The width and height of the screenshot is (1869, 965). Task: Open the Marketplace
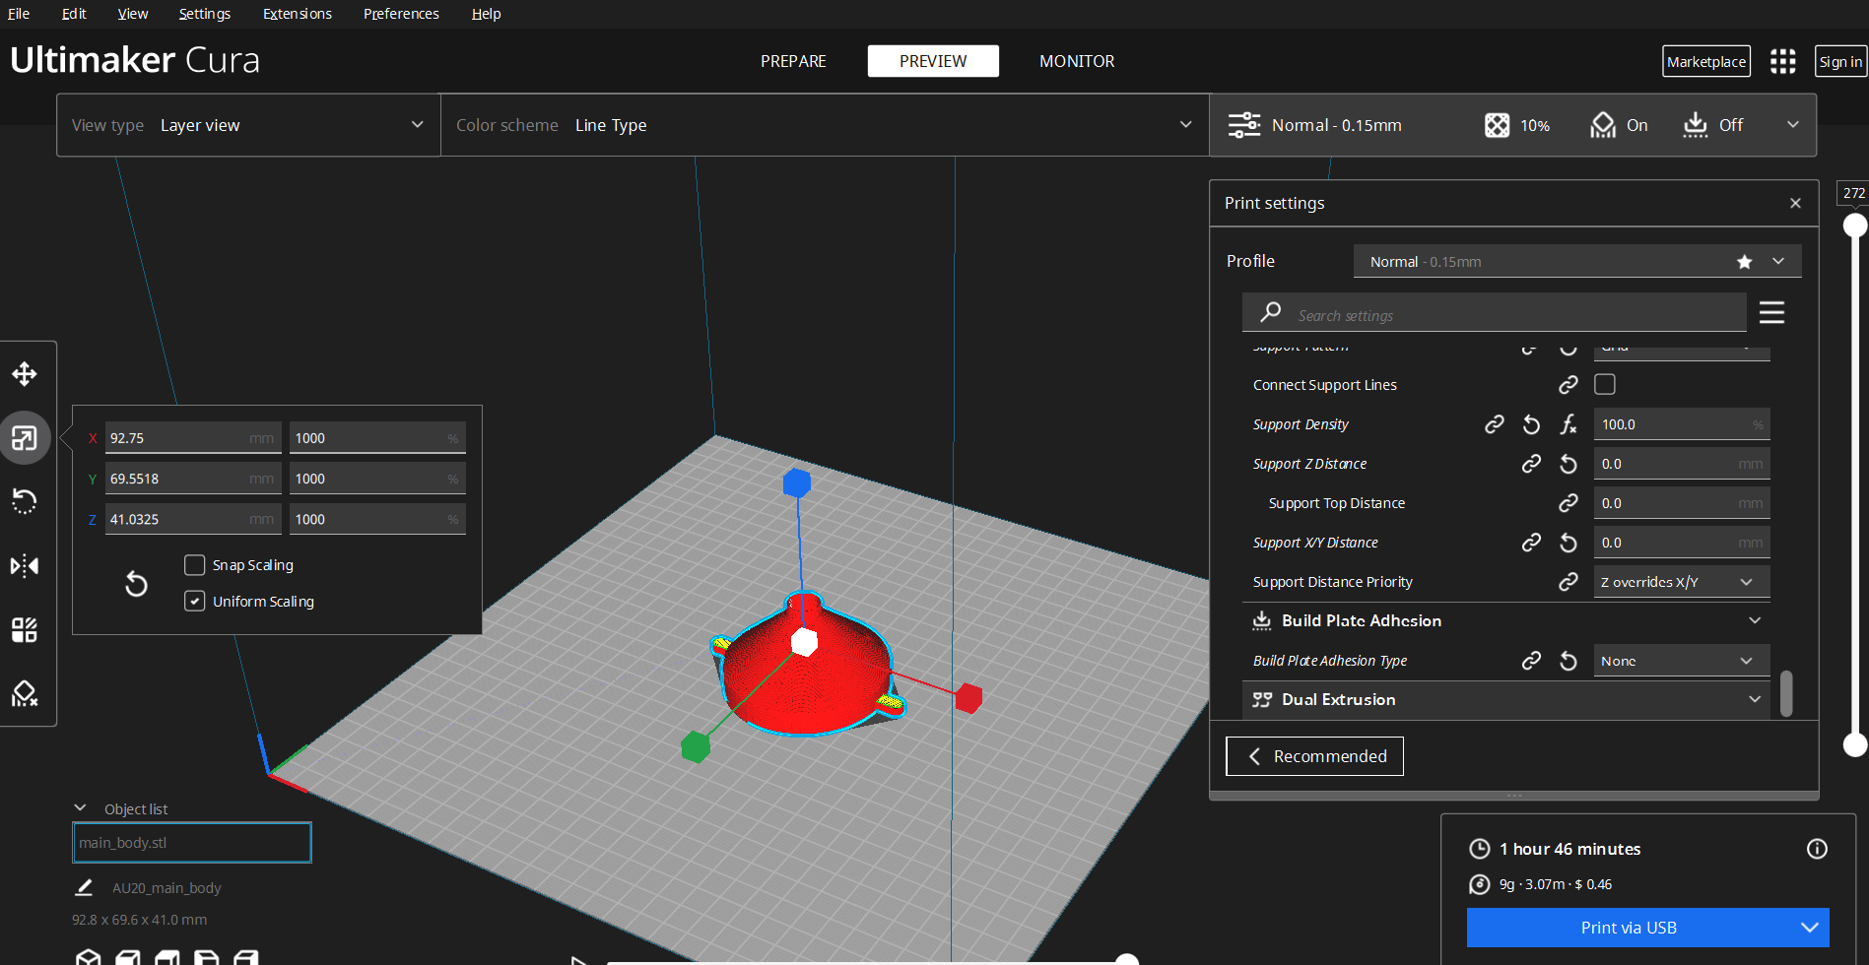click(1706, 61)
